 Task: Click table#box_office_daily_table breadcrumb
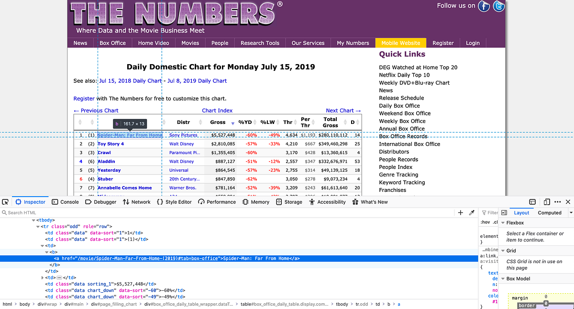coord(285,304)
